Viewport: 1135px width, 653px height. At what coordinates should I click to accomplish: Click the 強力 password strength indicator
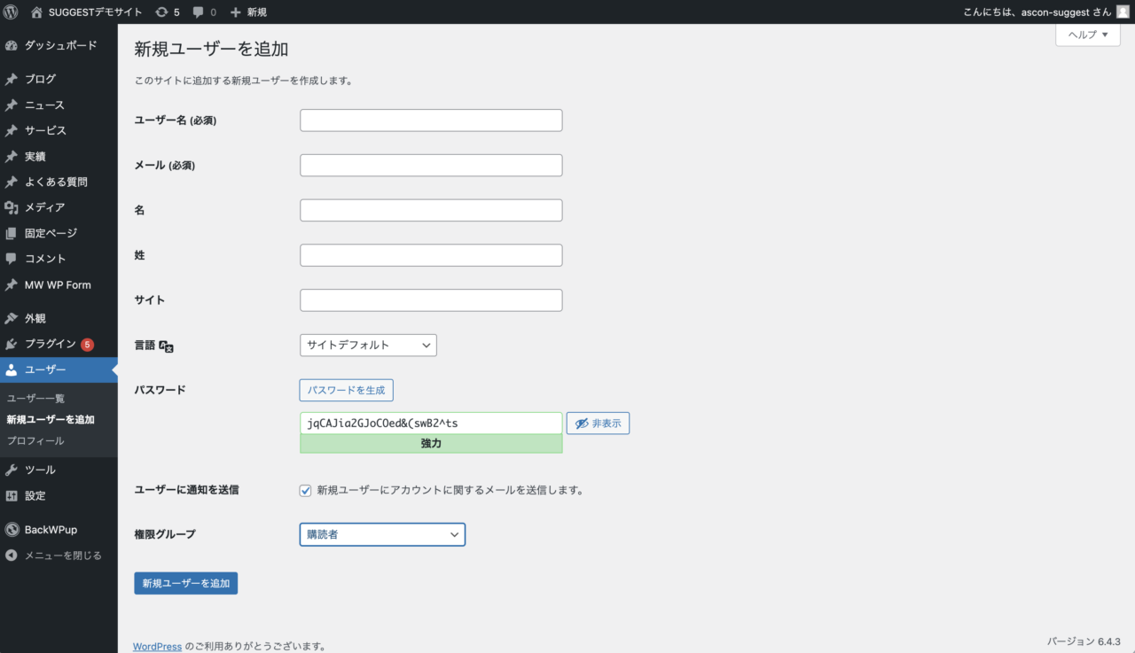[431, 444]
